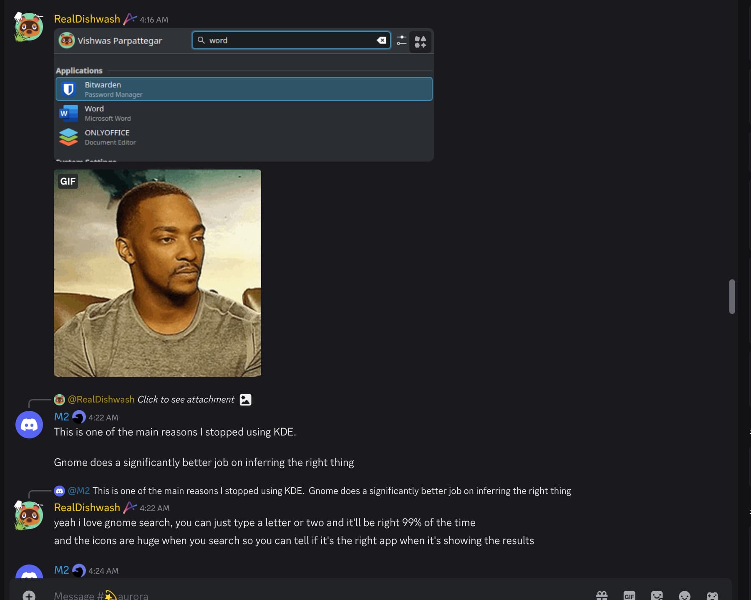Click small M2 avatar in reply preview
751x600 pixels.
[x=60, y=491]
